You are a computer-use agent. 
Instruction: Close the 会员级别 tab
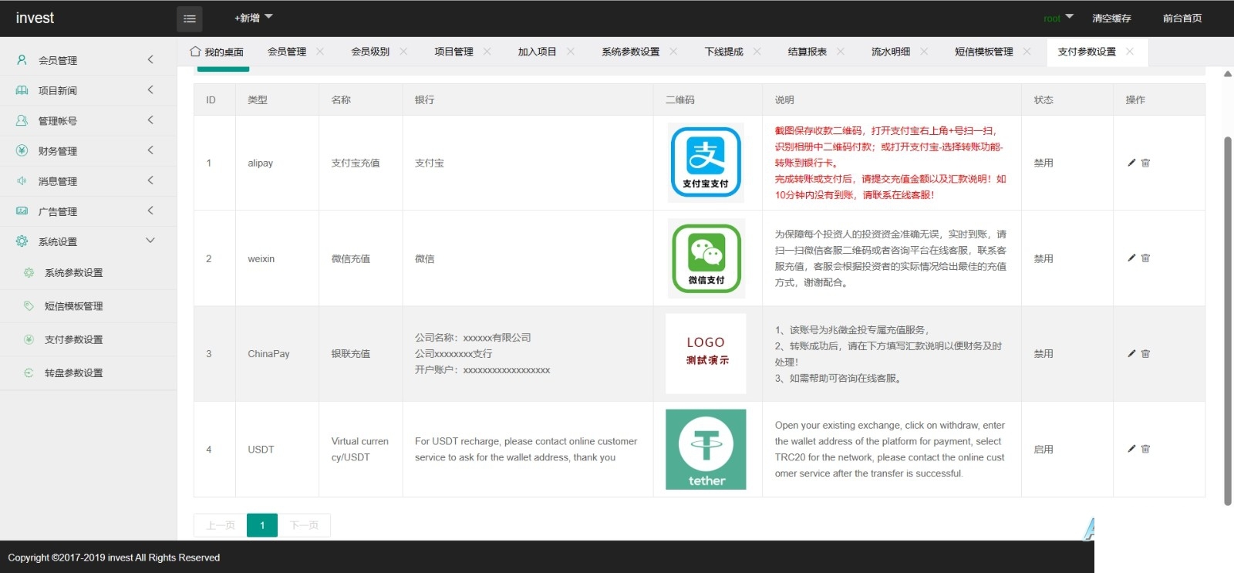tap(403, 52)
